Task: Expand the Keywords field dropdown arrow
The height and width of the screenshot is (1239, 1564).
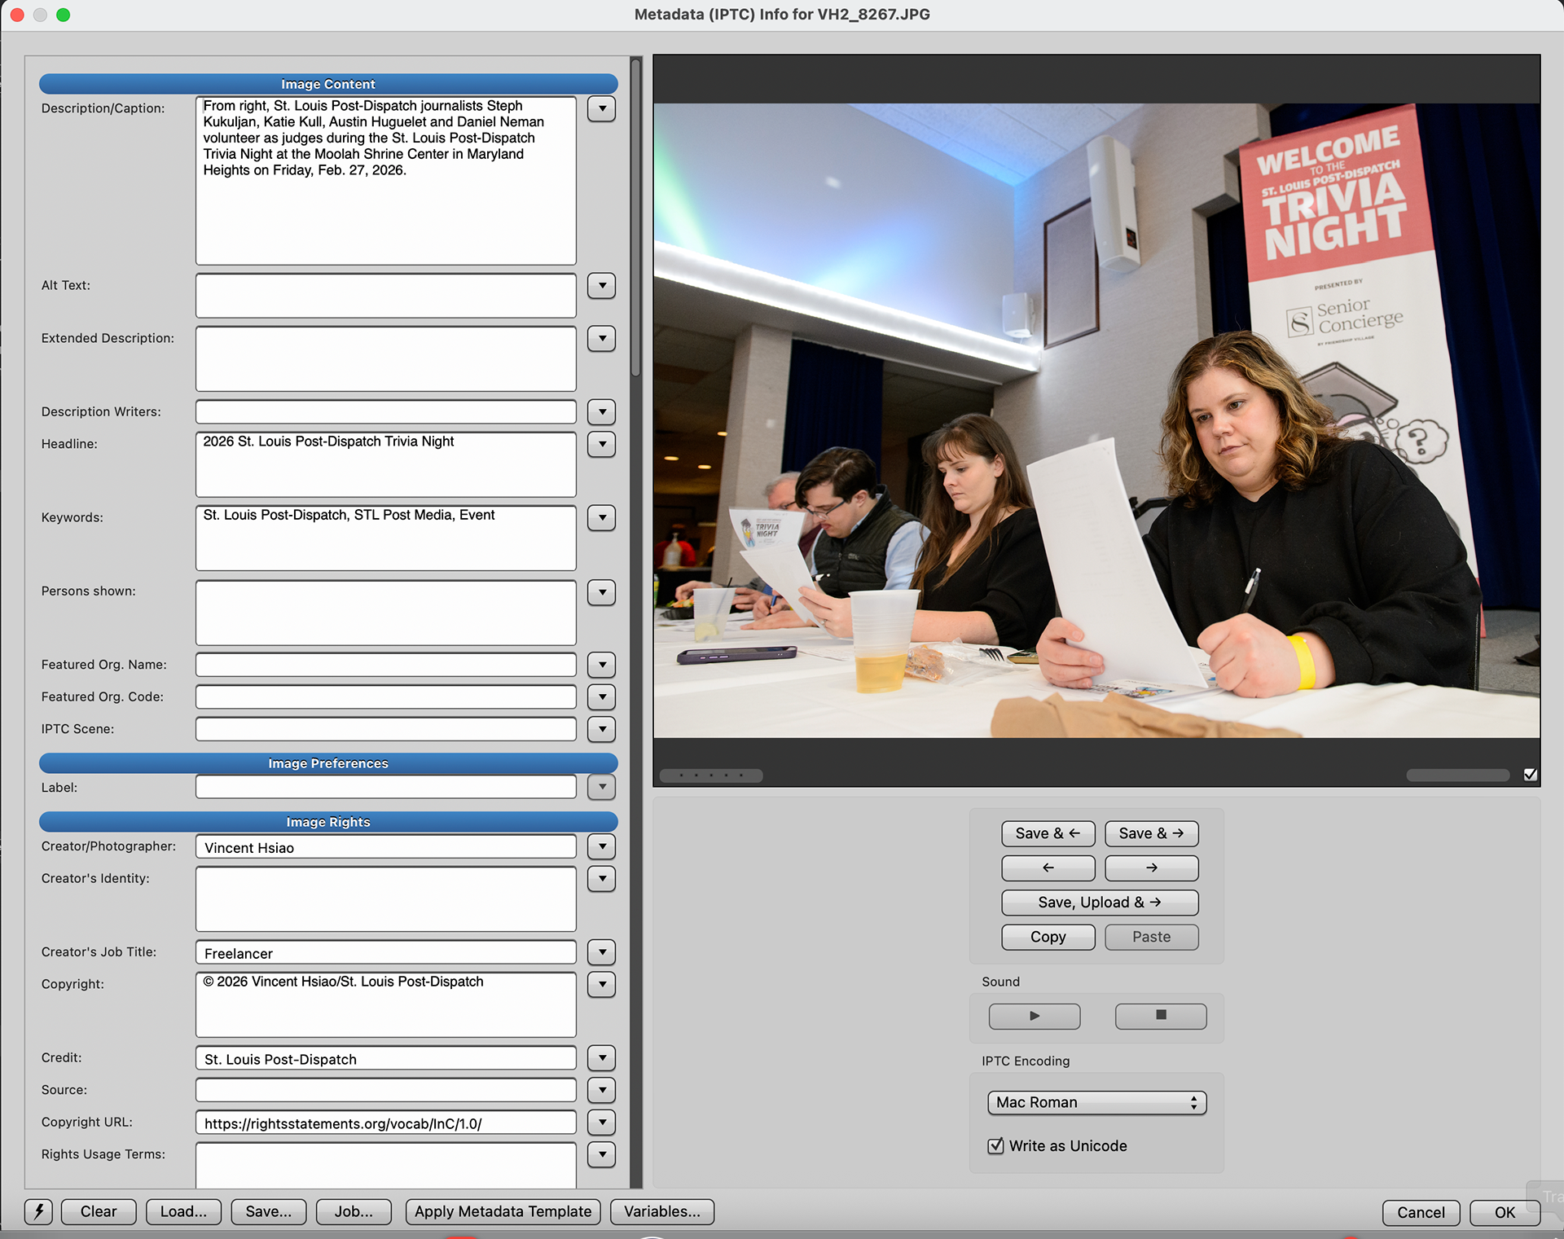Action: pyautogui.click(x=601, y=517)
